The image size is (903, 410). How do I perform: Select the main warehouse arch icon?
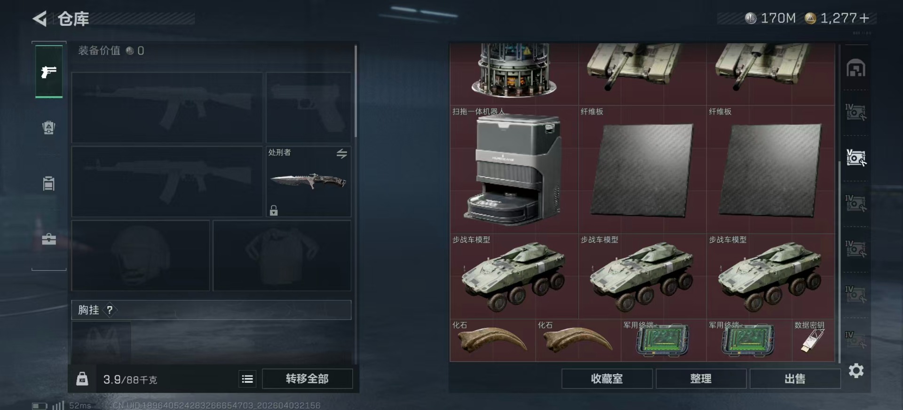856,69
